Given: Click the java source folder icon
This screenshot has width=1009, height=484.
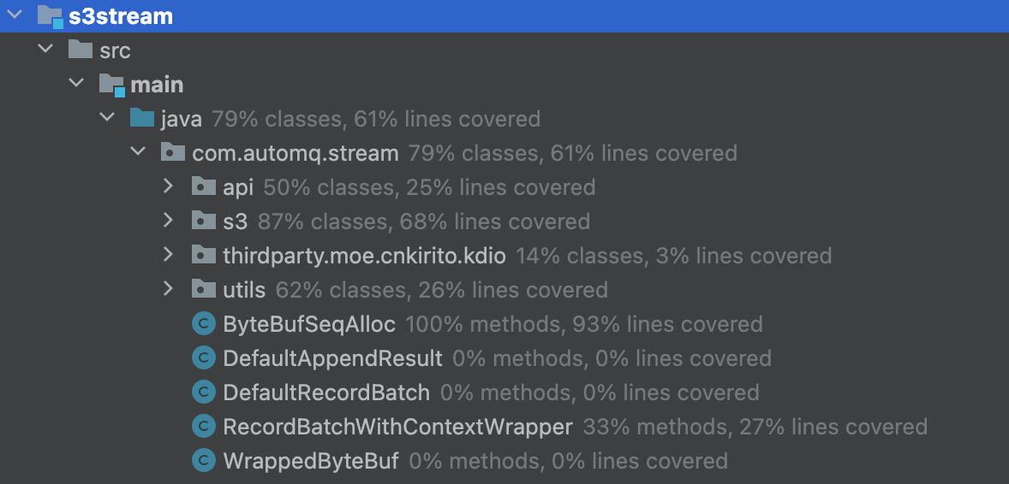Looking at the screenshot, I should coord(142,118).
